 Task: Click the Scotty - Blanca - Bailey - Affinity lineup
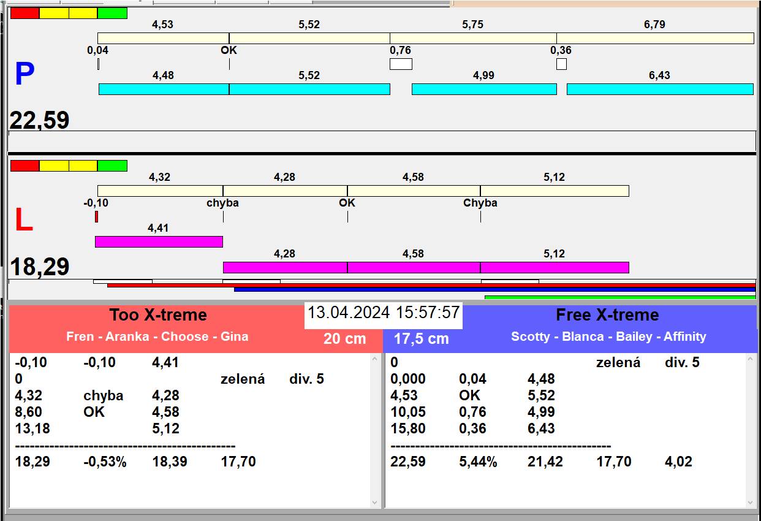(x=608, y=337)
